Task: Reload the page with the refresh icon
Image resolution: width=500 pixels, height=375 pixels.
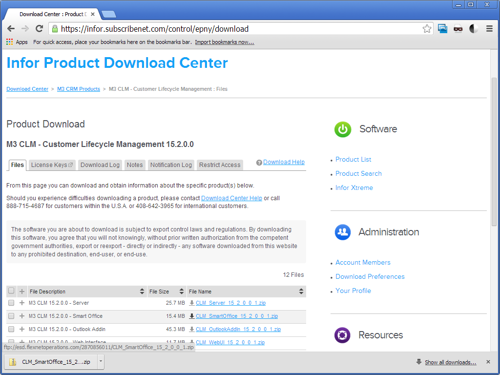Action: click(40, 29)
